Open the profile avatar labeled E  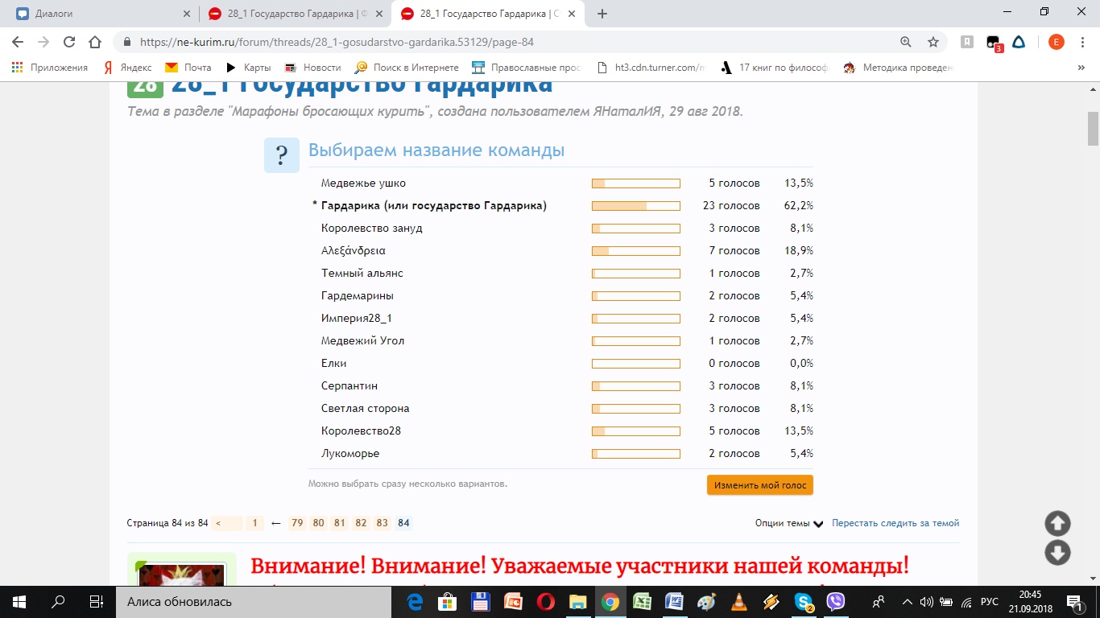pos(1056,42)
